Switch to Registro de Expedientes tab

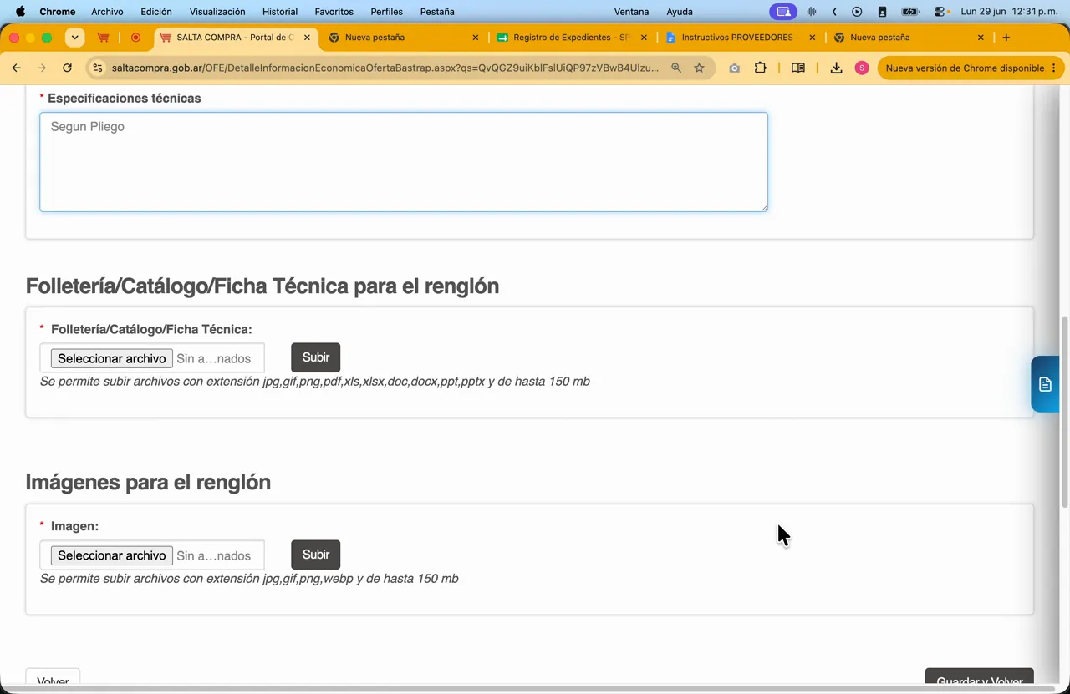click(x=572, y=38)
